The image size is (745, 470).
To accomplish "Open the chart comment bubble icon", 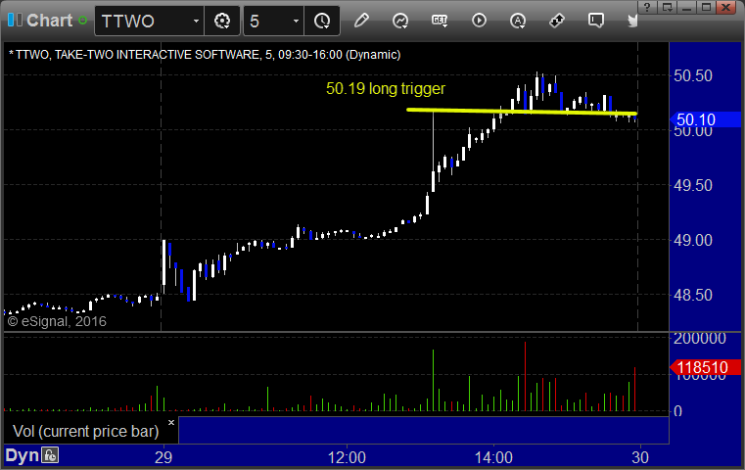I will pyautogui.click(x=596, y=21).
